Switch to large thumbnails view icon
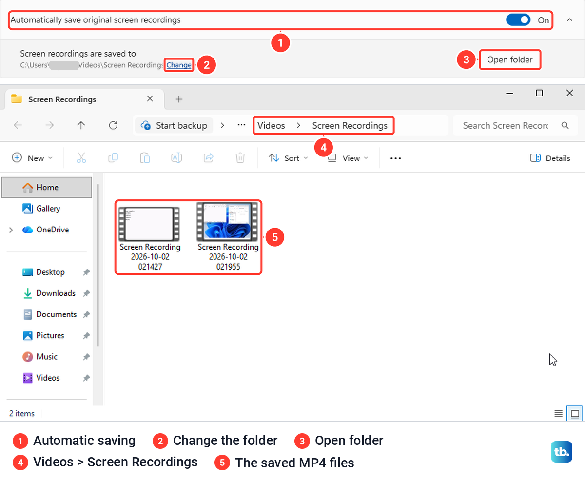This screenshot has height=482, width=585. pyautogui.click(x=575, y=414)
